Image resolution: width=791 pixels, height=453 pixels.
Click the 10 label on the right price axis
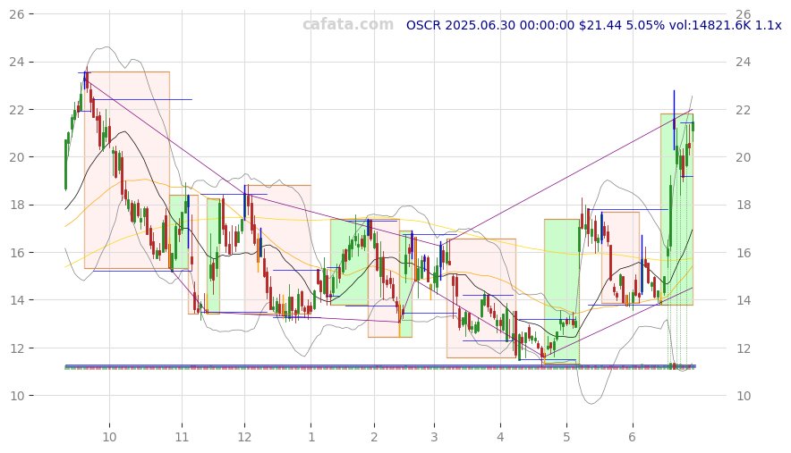[743, 396]
